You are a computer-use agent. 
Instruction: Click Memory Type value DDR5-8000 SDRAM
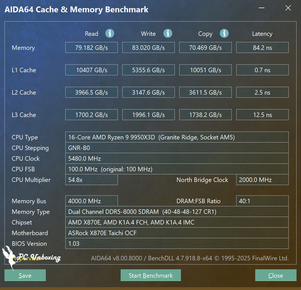(x=177, y=212)
